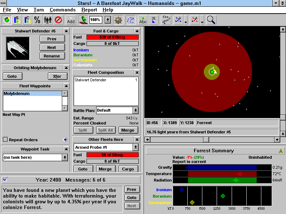
Task: Collapse the Fleet Composition panel
Action: pos(137,72)
